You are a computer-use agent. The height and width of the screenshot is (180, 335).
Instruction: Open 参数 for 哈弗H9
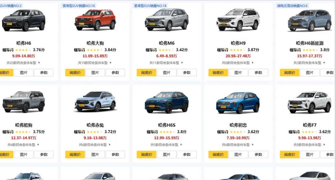click(258, 73)
